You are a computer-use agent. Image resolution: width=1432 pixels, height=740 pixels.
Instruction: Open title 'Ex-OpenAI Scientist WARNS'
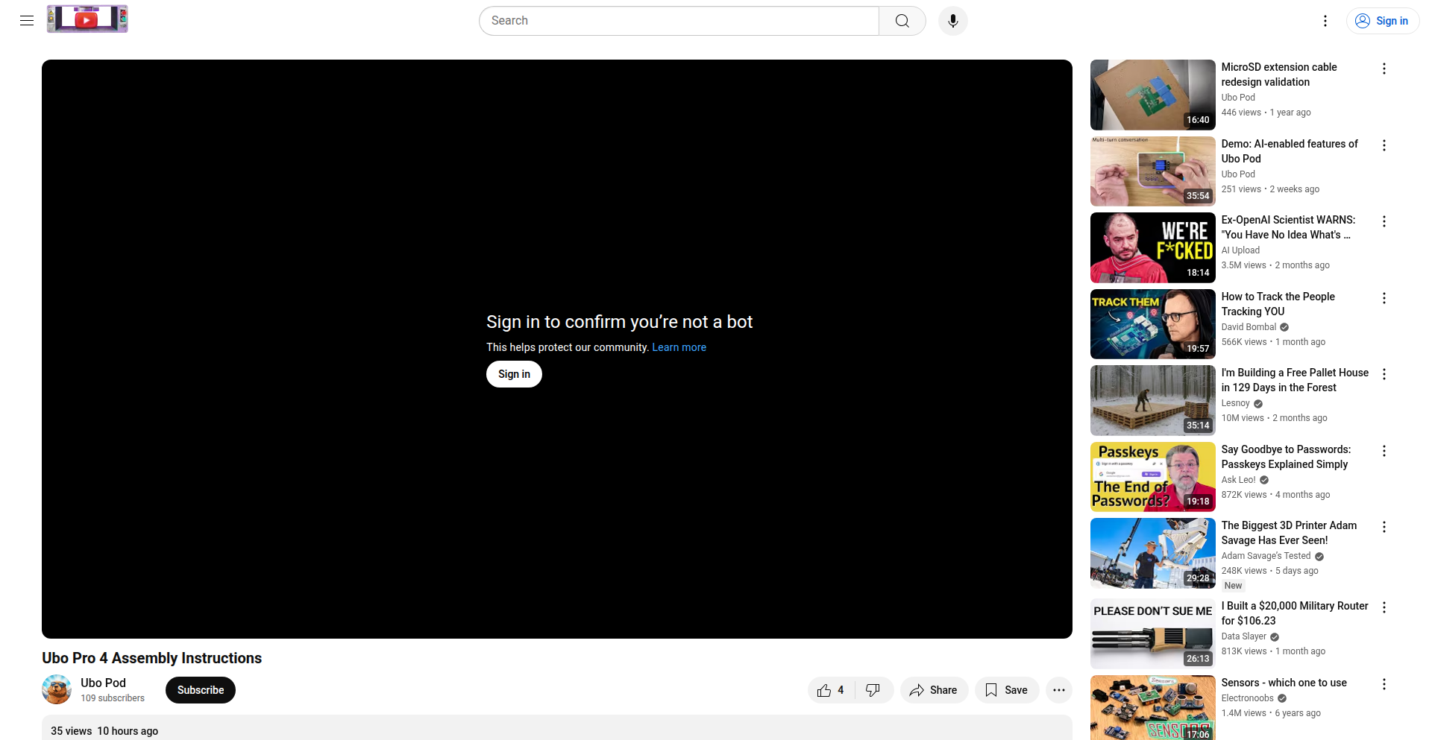(1288, 227)
